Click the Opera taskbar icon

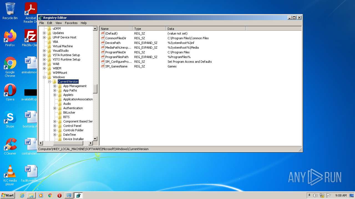click(59, 195)
